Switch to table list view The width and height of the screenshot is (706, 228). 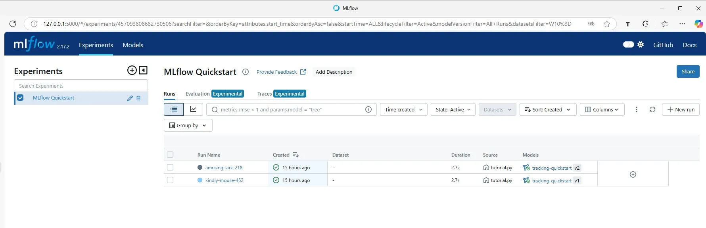point(174,109)
